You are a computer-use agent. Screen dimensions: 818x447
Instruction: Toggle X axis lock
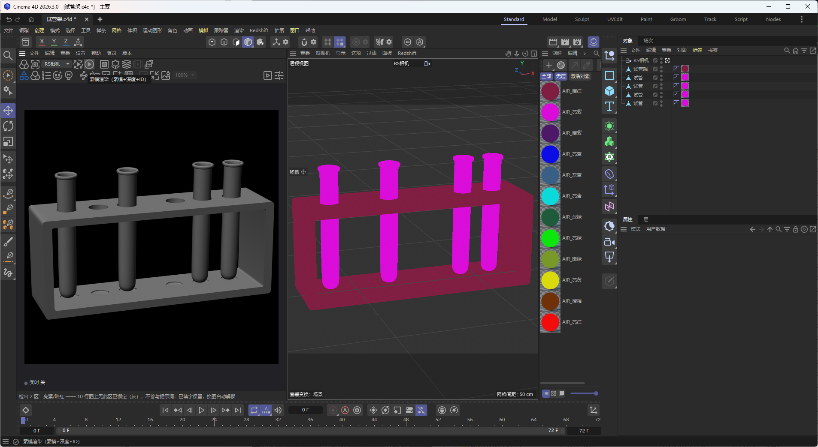42,42
